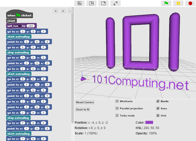This screenshot has width=196, height=141.
Task: Enable Parallel projection
Action: [117, 108]
